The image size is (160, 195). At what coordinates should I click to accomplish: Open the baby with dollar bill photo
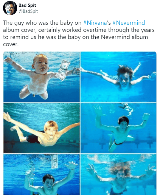(x=41, y=77)
